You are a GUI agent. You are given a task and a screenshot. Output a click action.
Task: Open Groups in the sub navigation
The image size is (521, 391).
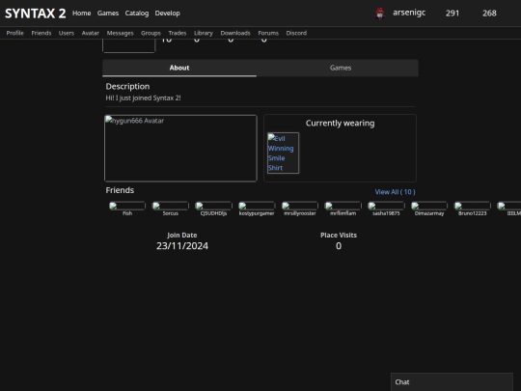pos(151,33)
